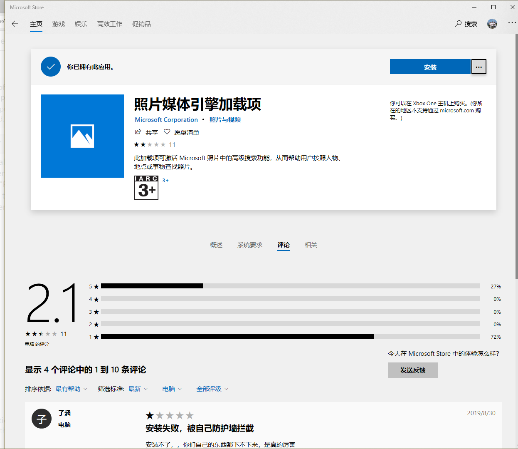518x449 pixels.
Task: Open the 促销品 tab
Action: pos(141,24)
